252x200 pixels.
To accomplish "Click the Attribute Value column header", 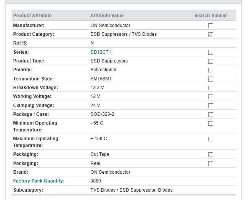I will pos(107,15).
